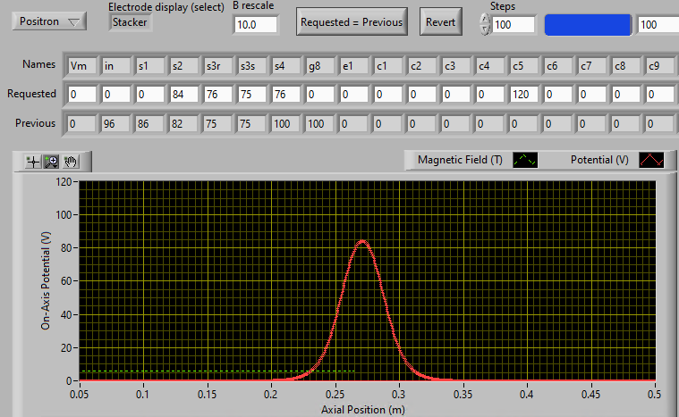Click the Requested s4 field showing 76

(286, 94)
